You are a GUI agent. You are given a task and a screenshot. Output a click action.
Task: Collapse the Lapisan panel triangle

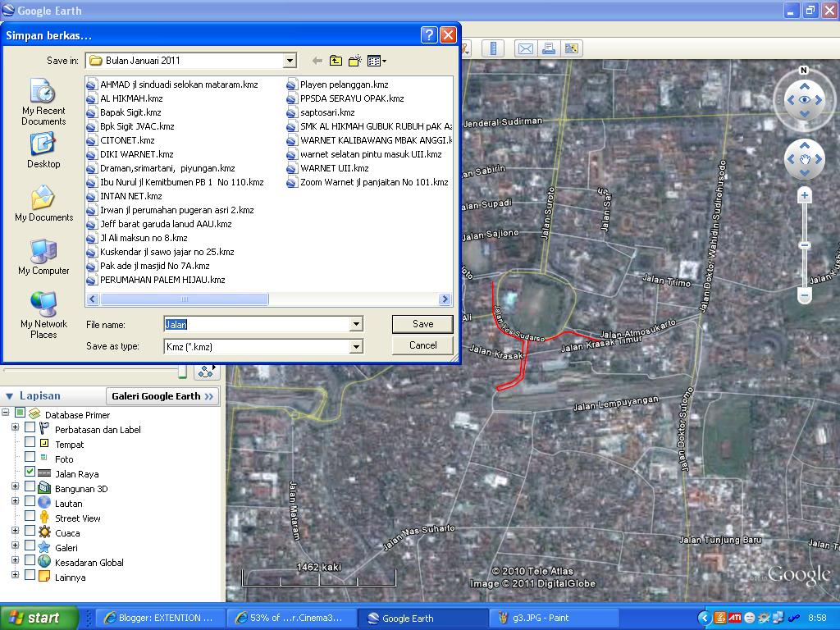click(x=9, y=396)
